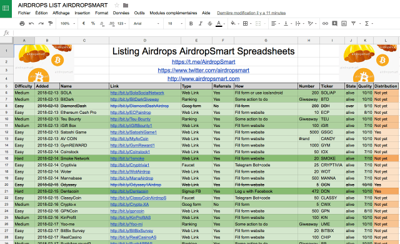Viewport: 400px width, 244px height.
Task: Open the Insertion menu
Action: click(x=82, y=13)
